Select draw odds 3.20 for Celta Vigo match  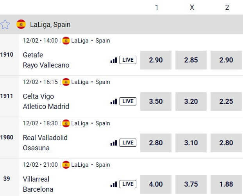(191, 102)
